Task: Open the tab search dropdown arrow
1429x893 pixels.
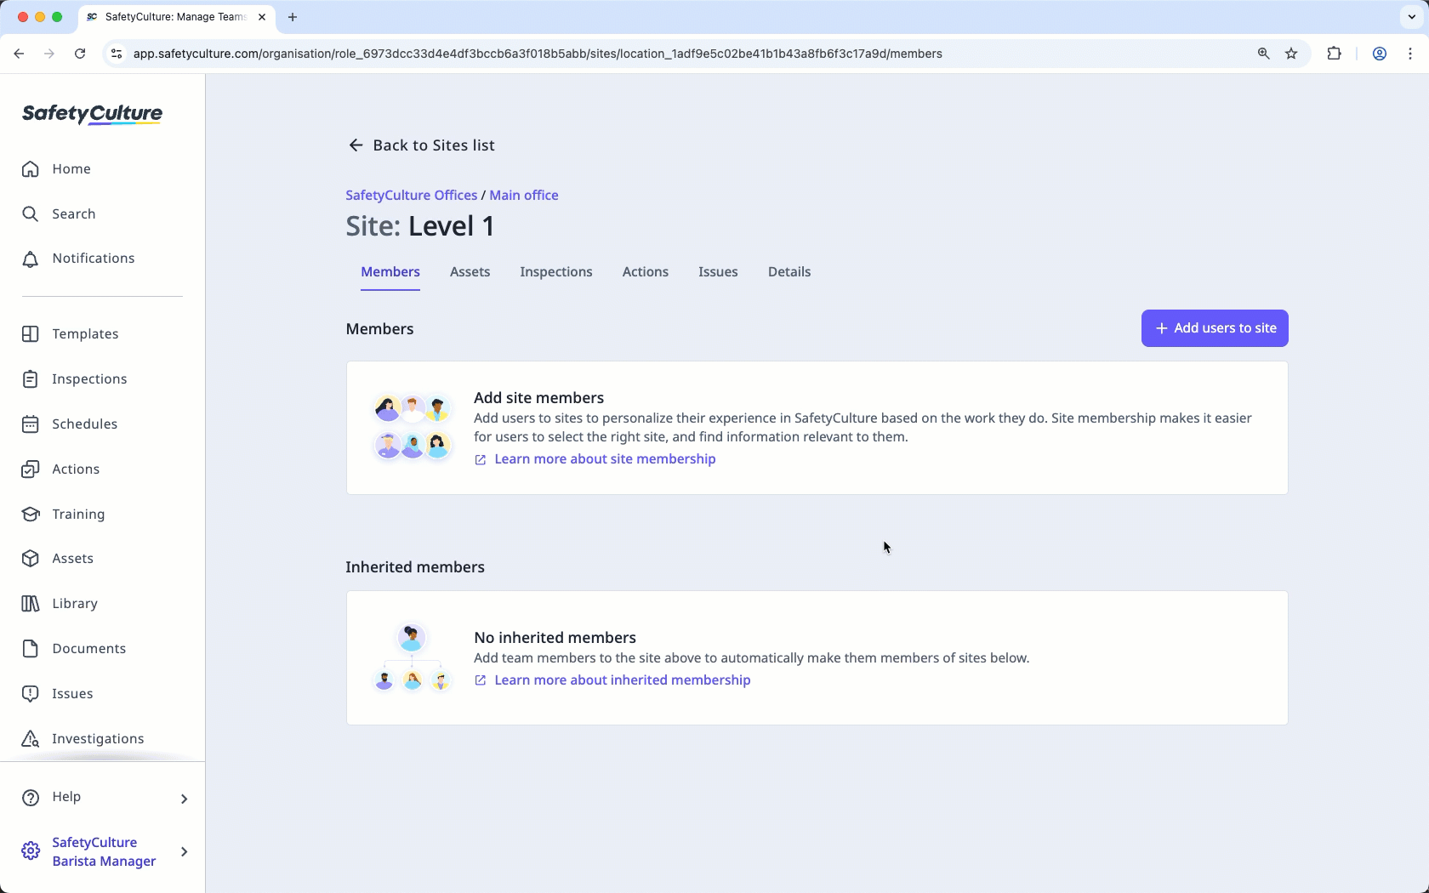Action: pos(1411,17)
